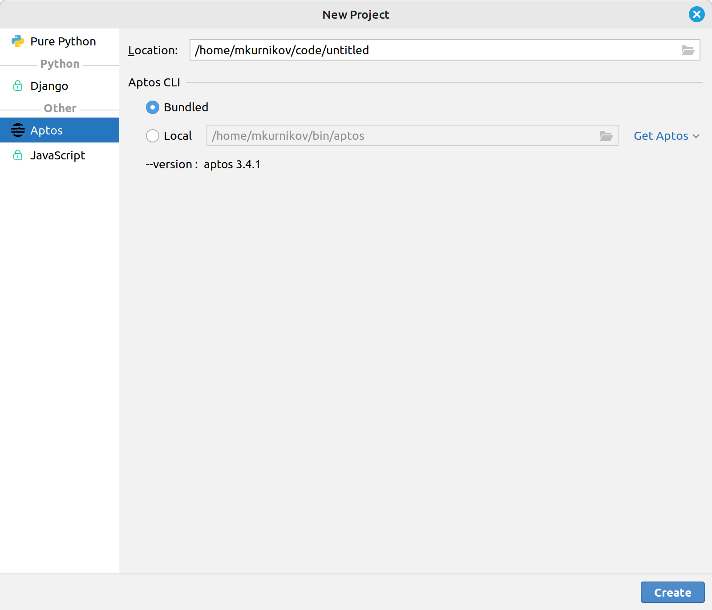
Task: Click the 'aptos 3.4.1' version text
Action: pos(232,164)
